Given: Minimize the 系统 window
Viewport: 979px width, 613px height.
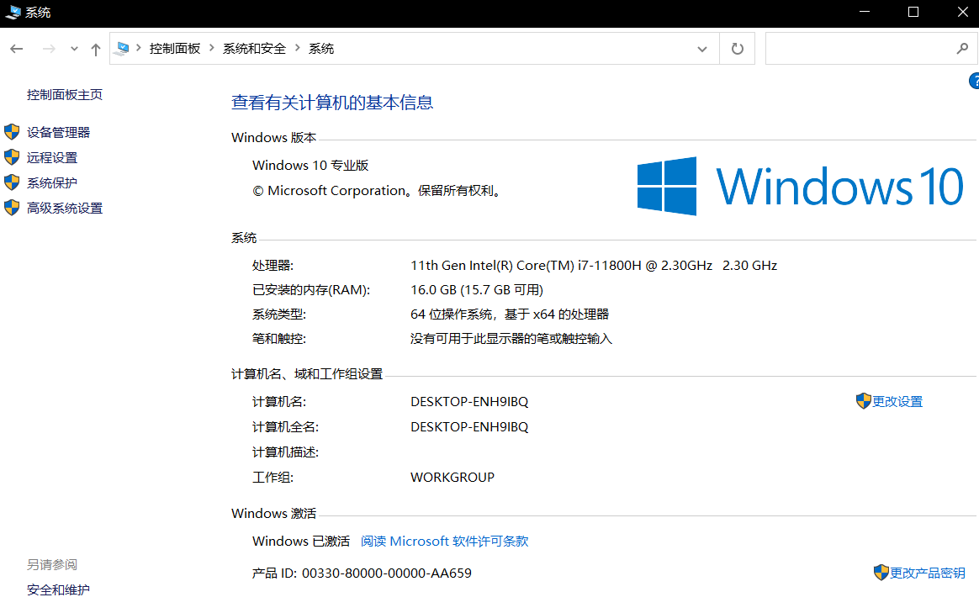Looking at the screenshot, I should pyautogui.click(x=865, y=12).
